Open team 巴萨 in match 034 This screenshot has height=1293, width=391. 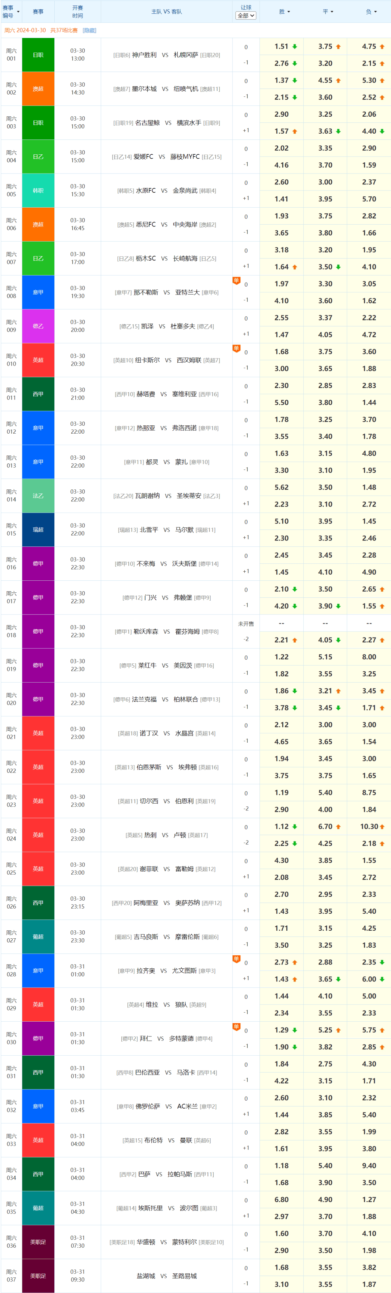(144, 1174)
